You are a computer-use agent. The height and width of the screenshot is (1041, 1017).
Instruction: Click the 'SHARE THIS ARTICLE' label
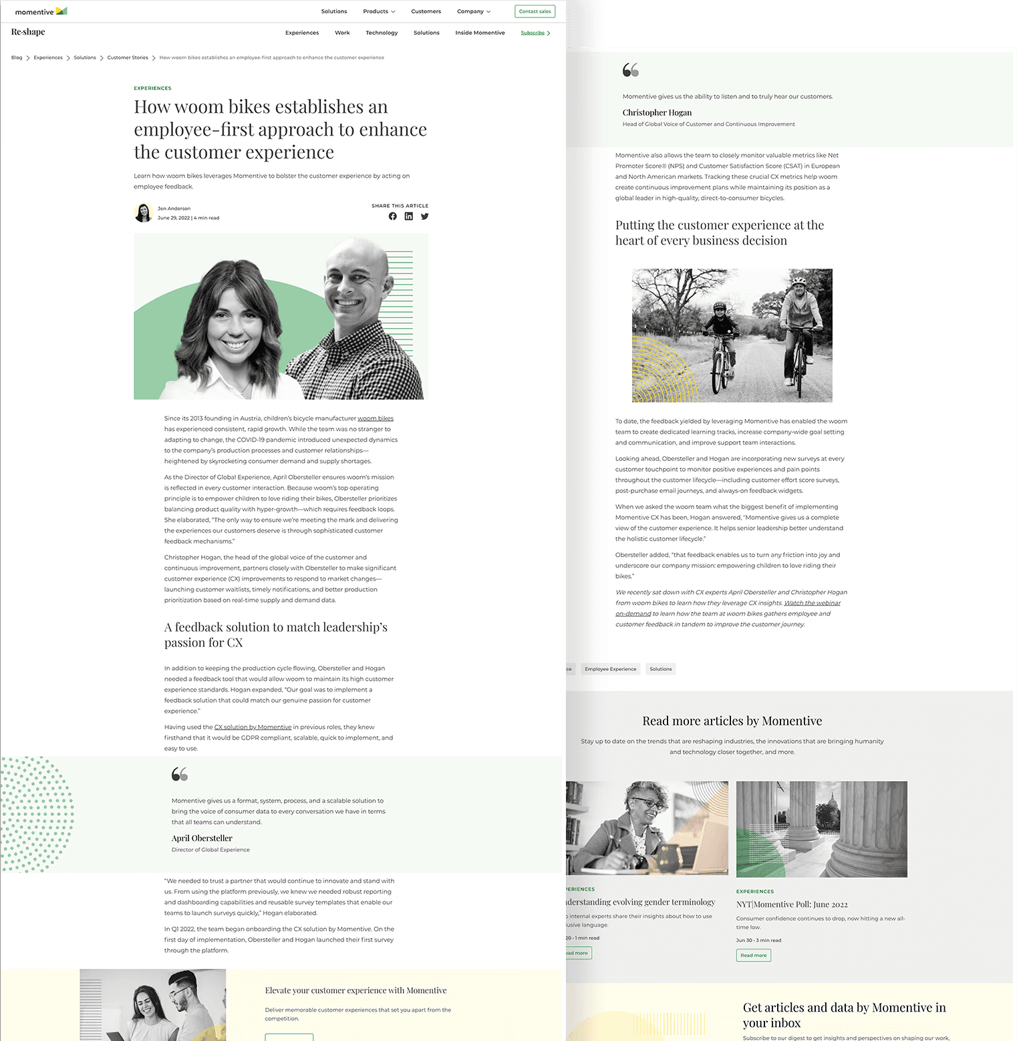[400, 206]
